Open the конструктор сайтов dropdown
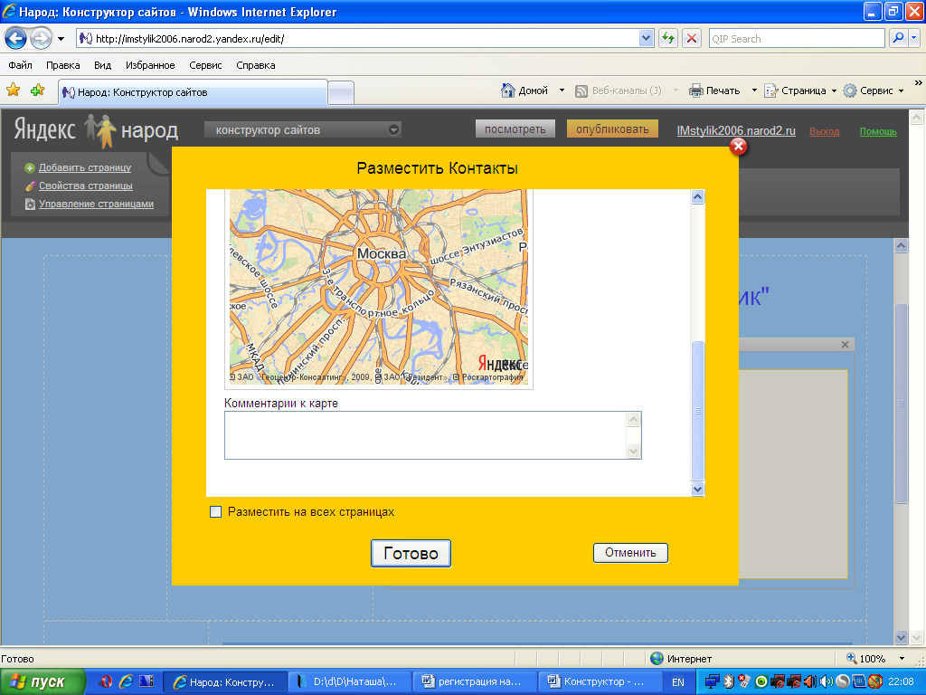Screen dimensions: 926x695 [302, 129]
